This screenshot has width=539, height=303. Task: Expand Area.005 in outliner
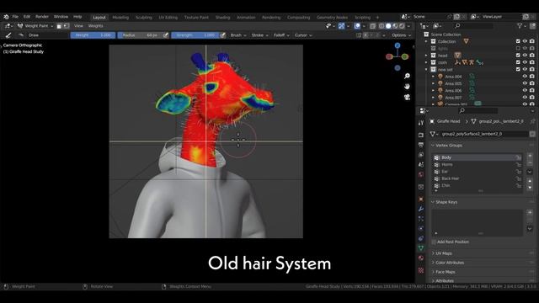pyautogui.click(x=433, y=83)
